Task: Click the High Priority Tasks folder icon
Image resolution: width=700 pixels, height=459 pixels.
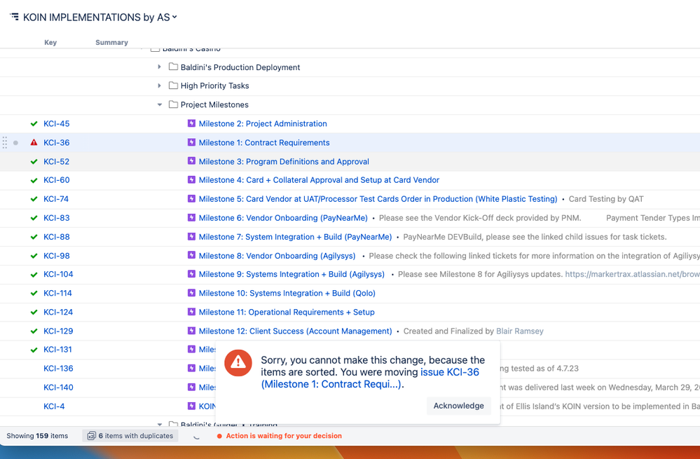Action: 173,85
